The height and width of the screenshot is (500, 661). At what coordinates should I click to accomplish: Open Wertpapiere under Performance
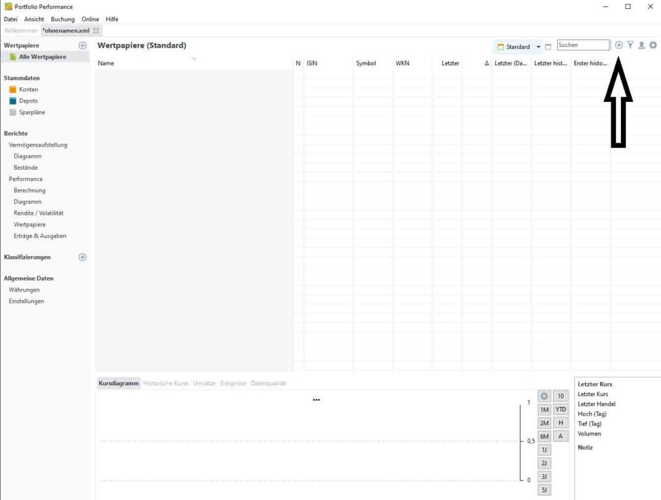click(30, 225)
